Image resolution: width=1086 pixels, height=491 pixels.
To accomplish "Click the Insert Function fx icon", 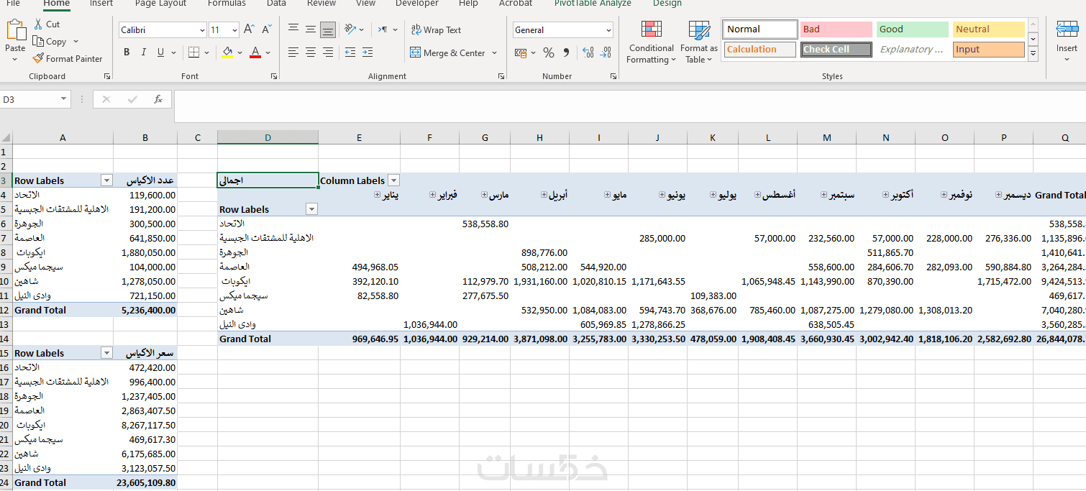I will click(158, 99).
